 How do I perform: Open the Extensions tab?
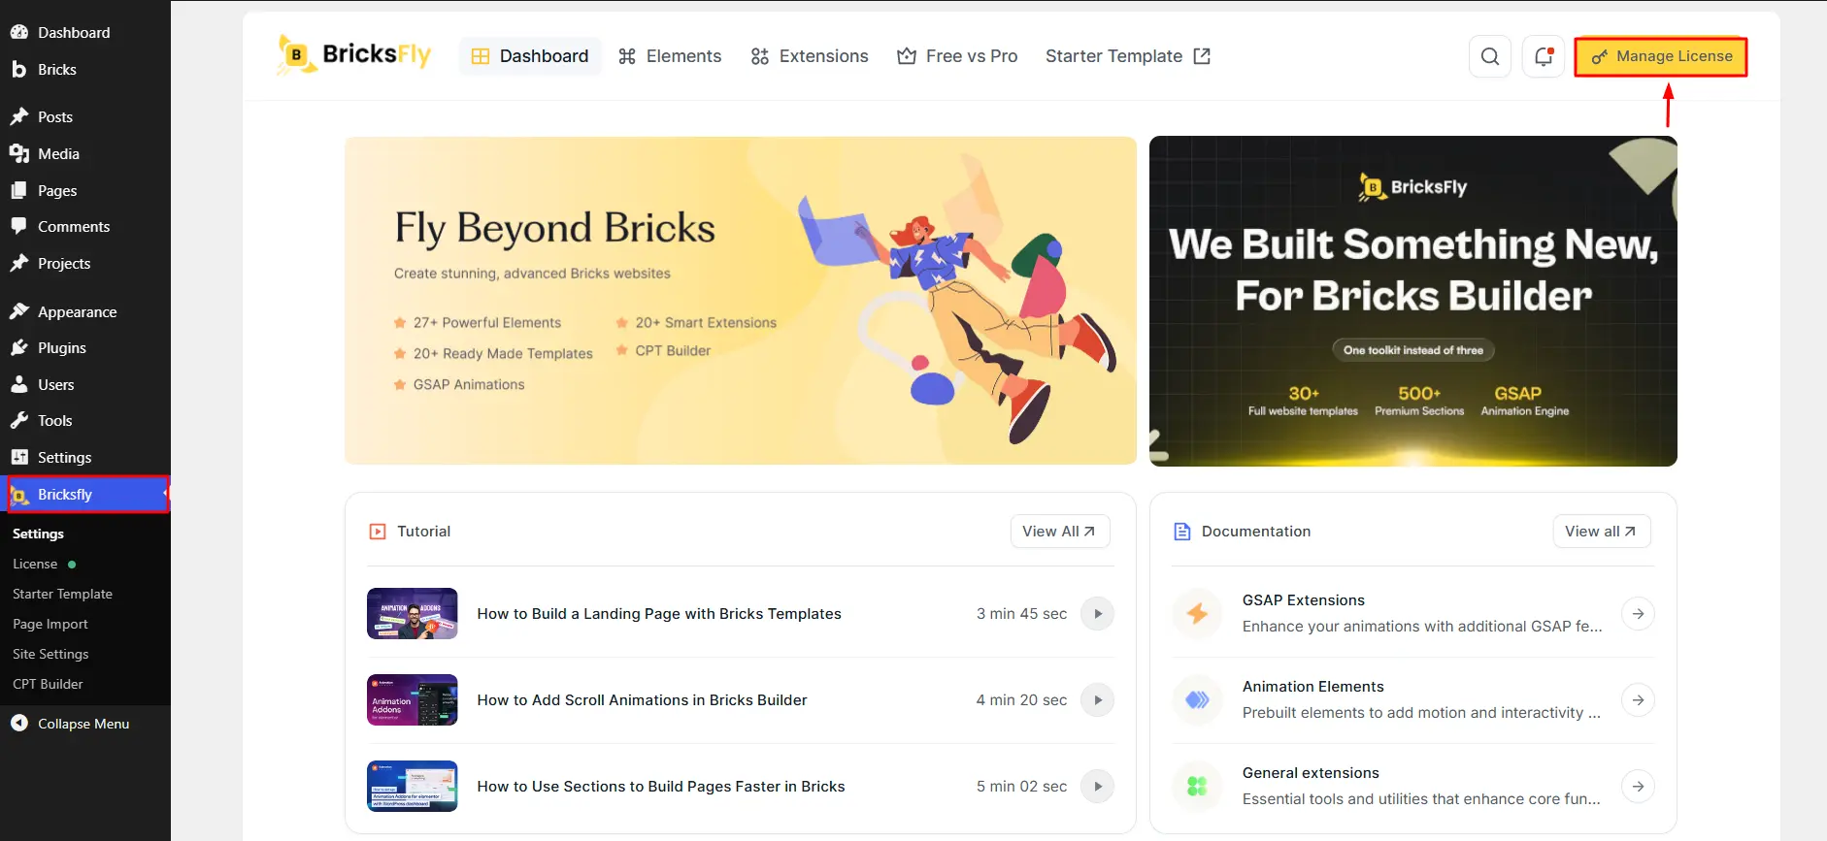(810, 56)
